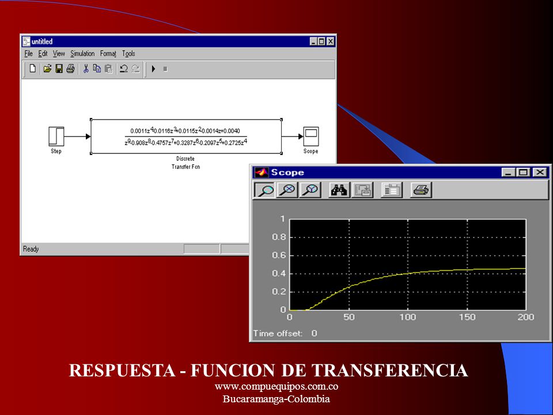This screenshot has width=553, height=415.
Task: Undo last action with Undo arrow
Action: [123, 69]
